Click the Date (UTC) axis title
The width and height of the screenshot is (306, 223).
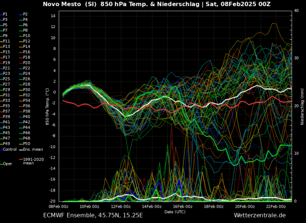pyautogui.click(x=175, y=212)
